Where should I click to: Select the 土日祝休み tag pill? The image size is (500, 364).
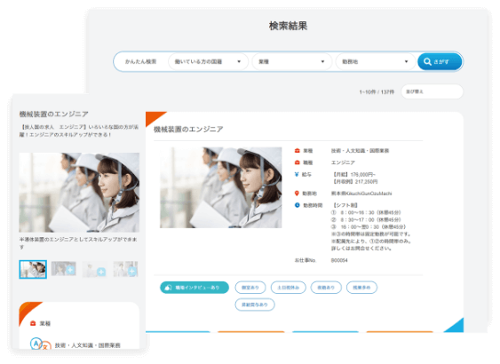[x=289, y=288]
